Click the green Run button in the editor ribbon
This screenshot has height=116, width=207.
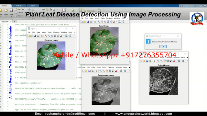(73, 10)
